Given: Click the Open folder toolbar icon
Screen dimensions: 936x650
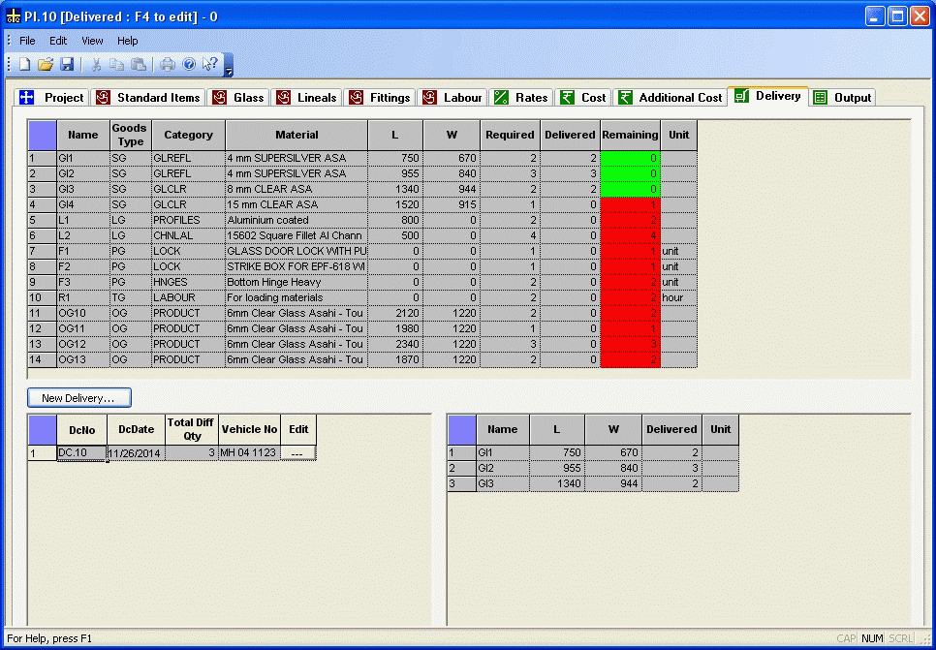Looking at the screenshot, I should 46,65.
